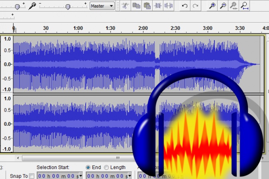This screenshot has width=269, height=179.
Task: Click the microphone input icon
Action: pos(32,6)
